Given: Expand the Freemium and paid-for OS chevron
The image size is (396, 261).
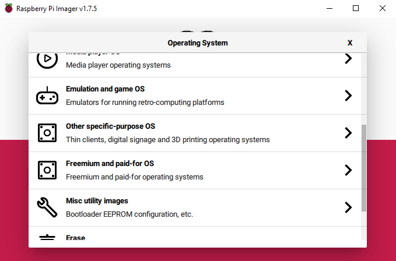Looking at the screenshot, I should pyautogui.click(x=348, y=170).
